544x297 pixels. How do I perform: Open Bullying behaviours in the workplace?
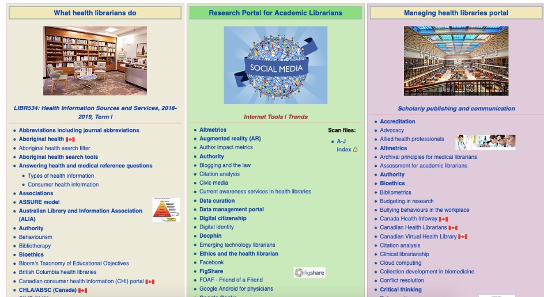click(424, 210)
